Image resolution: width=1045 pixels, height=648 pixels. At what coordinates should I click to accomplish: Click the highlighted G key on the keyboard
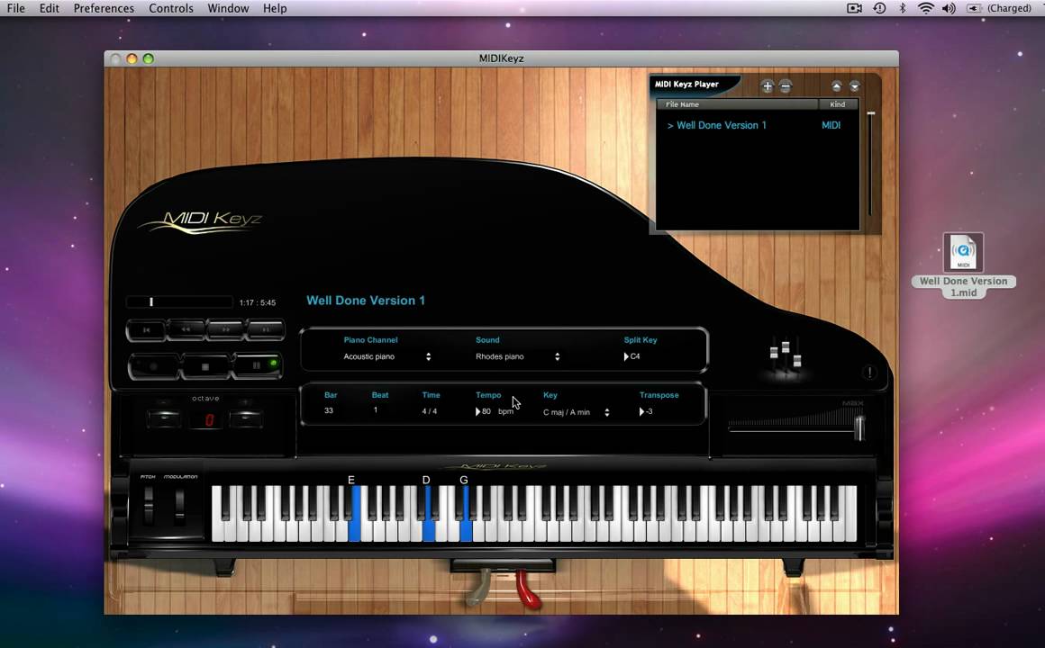[467, 526]
